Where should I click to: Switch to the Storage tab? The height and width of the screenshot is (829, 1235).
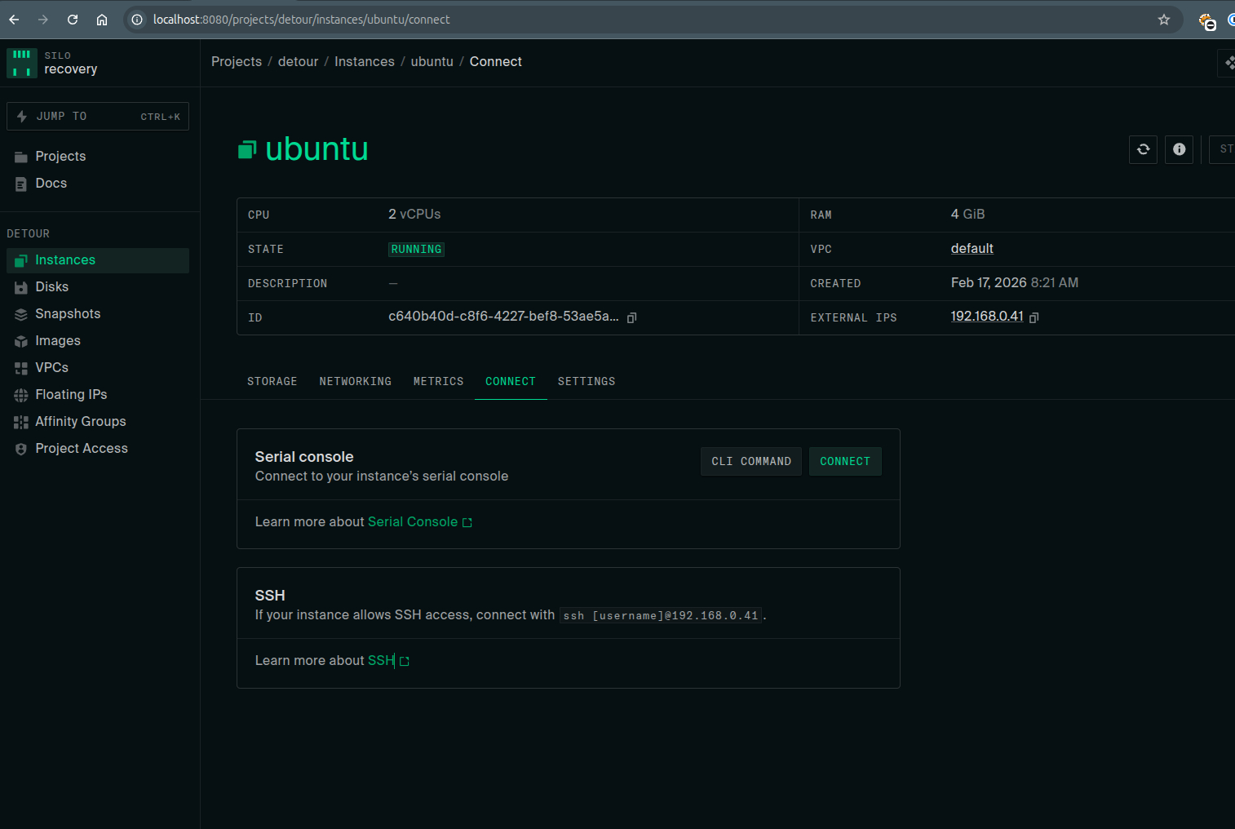click(272, 382)
